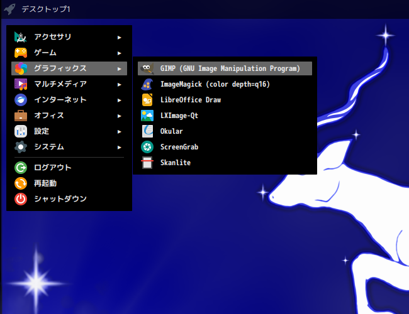Click the オフィス briefcase icon
The height and width of the screenshot is (314, 409).
click(x=21, y=116)
